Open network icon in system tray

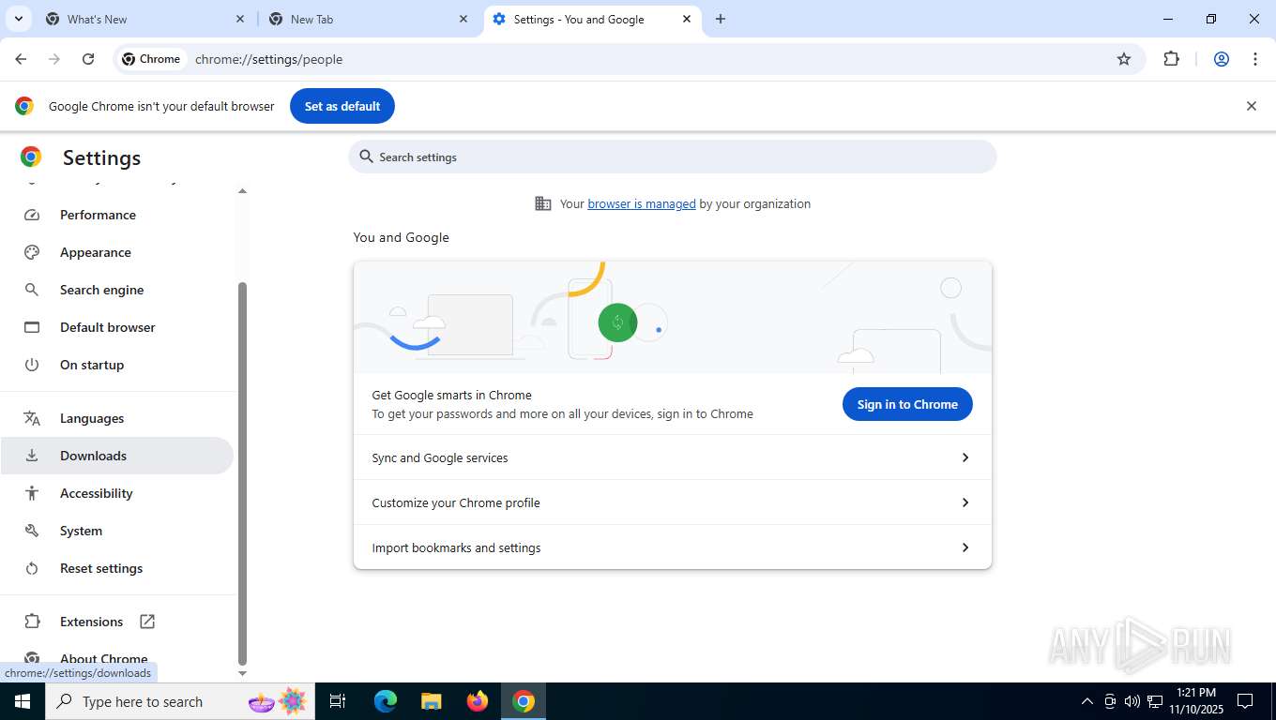[x=1155, y=701]
